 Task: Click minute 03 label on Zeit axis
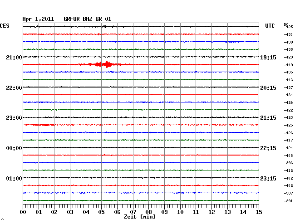coord(70,212)
